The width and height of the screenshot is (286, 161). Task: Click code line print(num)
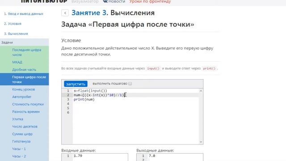point(84,99)
